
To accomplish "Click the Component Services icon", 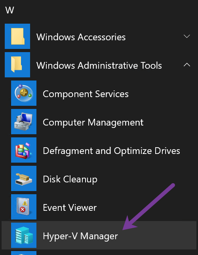I will point(24,93).
